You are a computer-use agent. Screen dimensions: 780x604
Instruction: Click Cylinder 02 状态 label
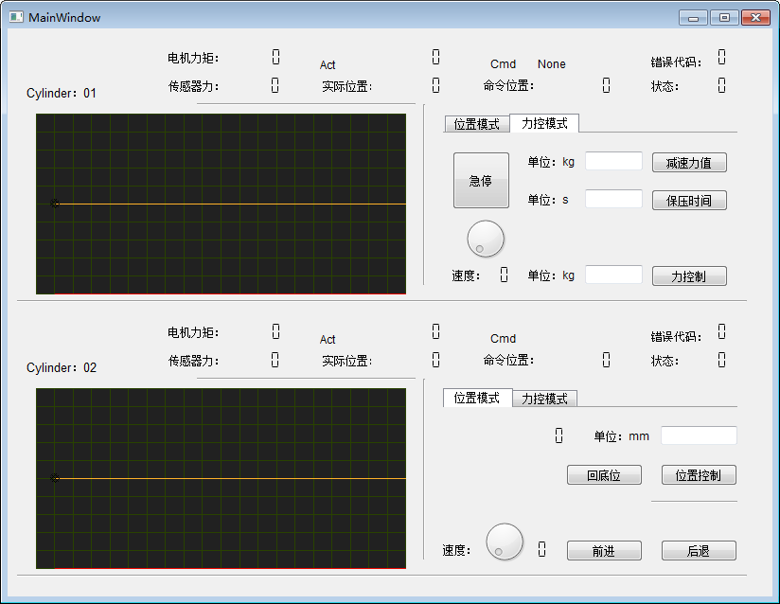pyautogui.click(x=665, y=361)
